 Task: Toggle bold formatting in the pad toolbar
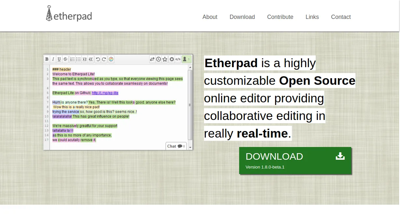coord(47,59)
